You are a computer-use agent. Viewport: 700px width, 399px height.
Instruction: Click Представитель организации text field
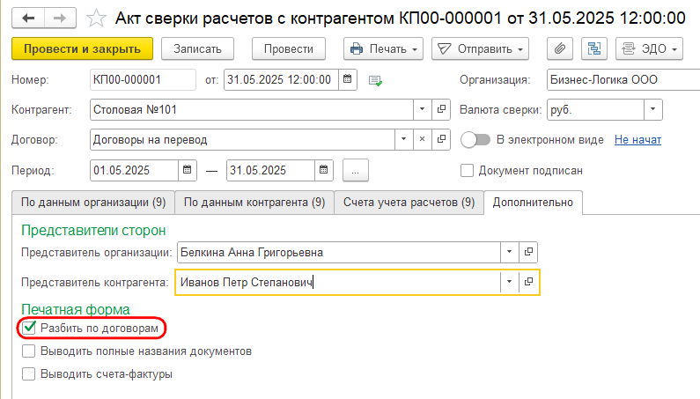[x=339, y=252]
